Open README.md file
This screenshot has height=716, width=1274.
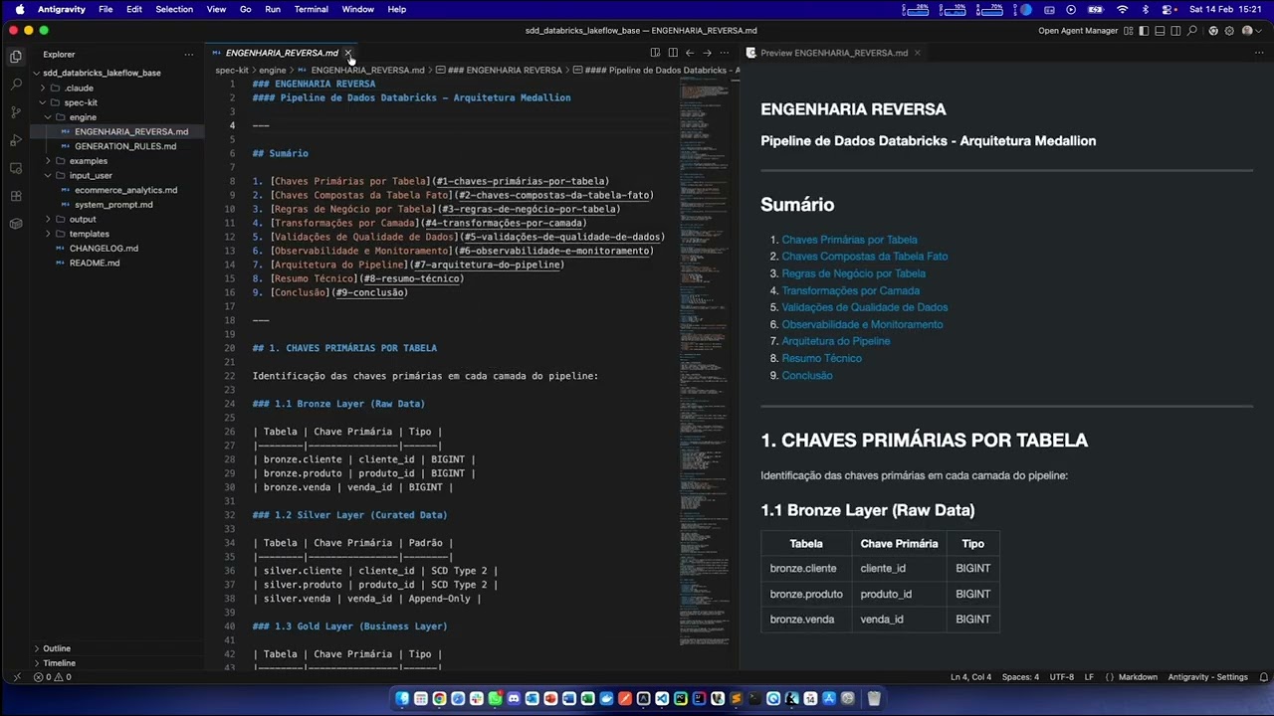(x=95, y=264)
